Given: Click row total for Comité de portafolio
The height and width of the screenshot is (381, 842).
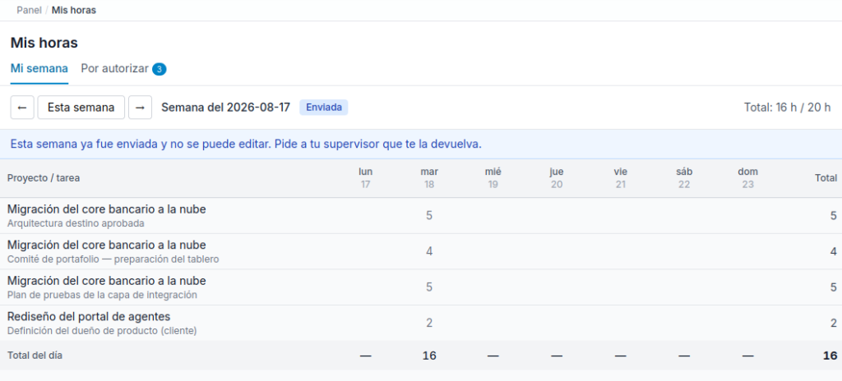Looking at the screenshot, I should pos(834,252).
